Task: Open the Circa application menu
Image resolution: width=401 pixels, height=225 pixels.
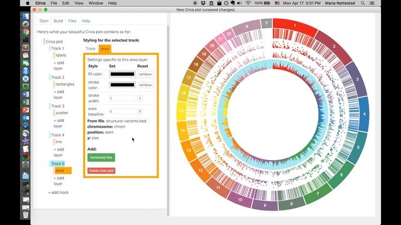Action: click(x=40, y=3)
